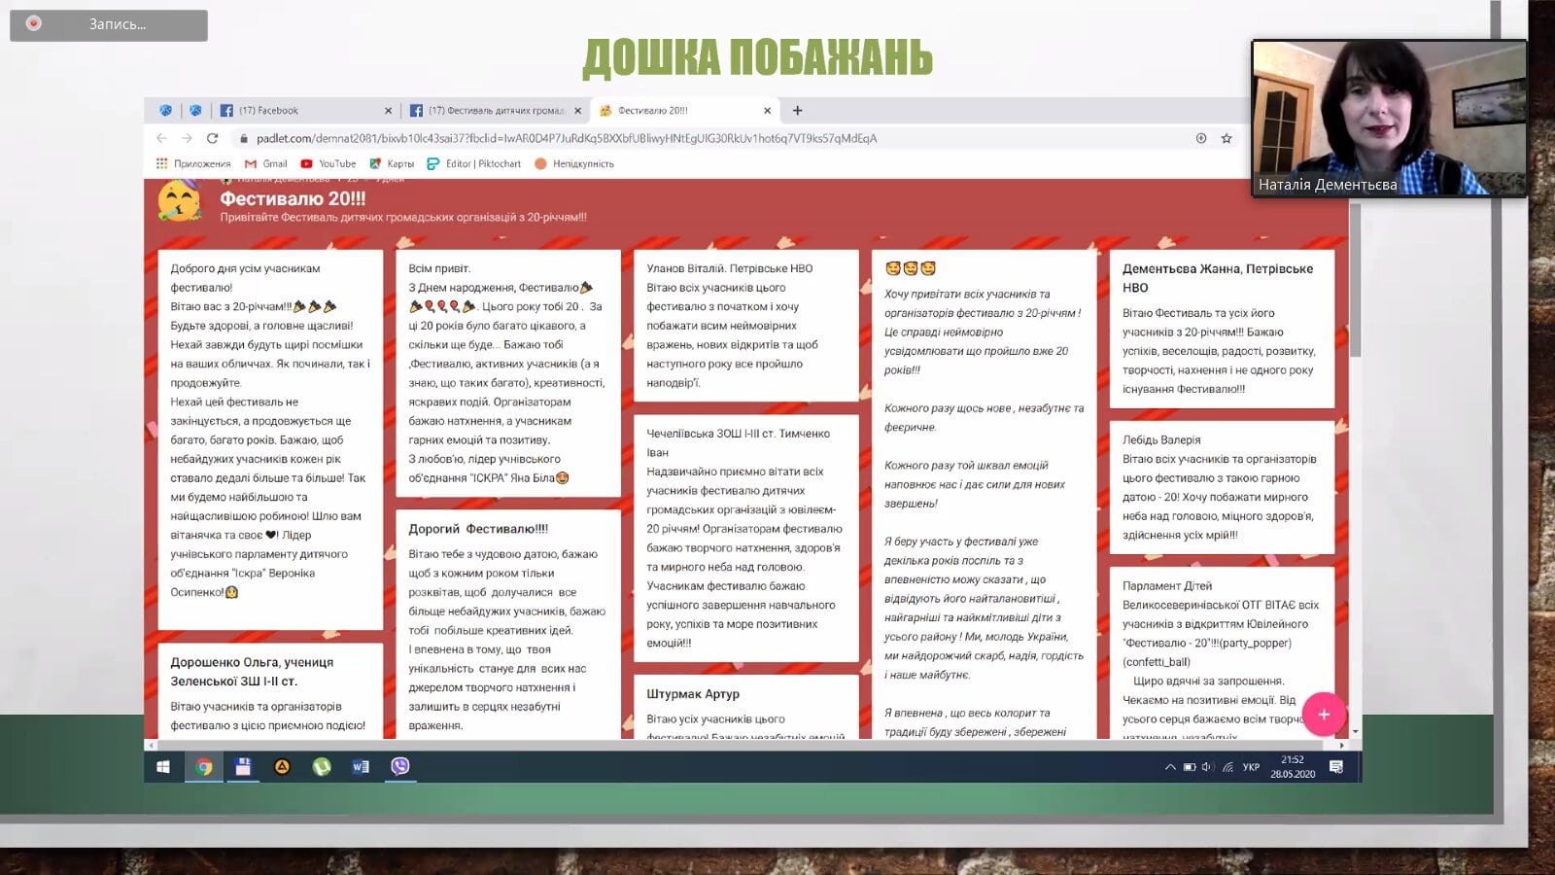Switch to the Фестиваль дитячих громад tab

pyautogui.click(x=491, y=111)
